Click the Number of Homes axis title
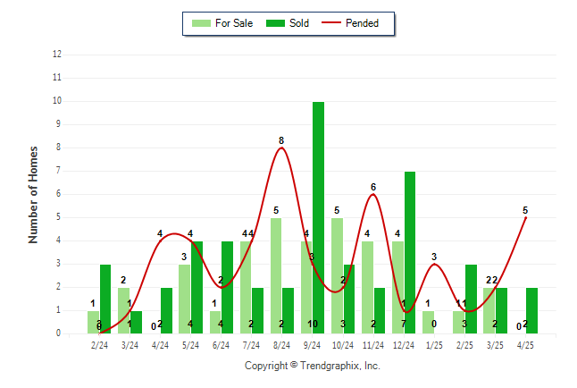 (33, 195)
